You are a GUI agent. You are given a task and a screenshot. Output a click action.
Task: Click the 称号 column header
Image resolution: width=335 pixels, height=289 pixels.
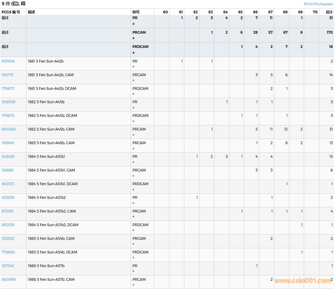(136, 12)
